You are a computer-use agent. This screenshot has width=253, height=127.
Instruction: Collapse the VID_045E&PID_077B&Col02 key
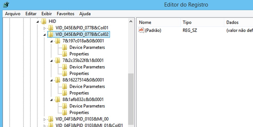tap(44, 35)
